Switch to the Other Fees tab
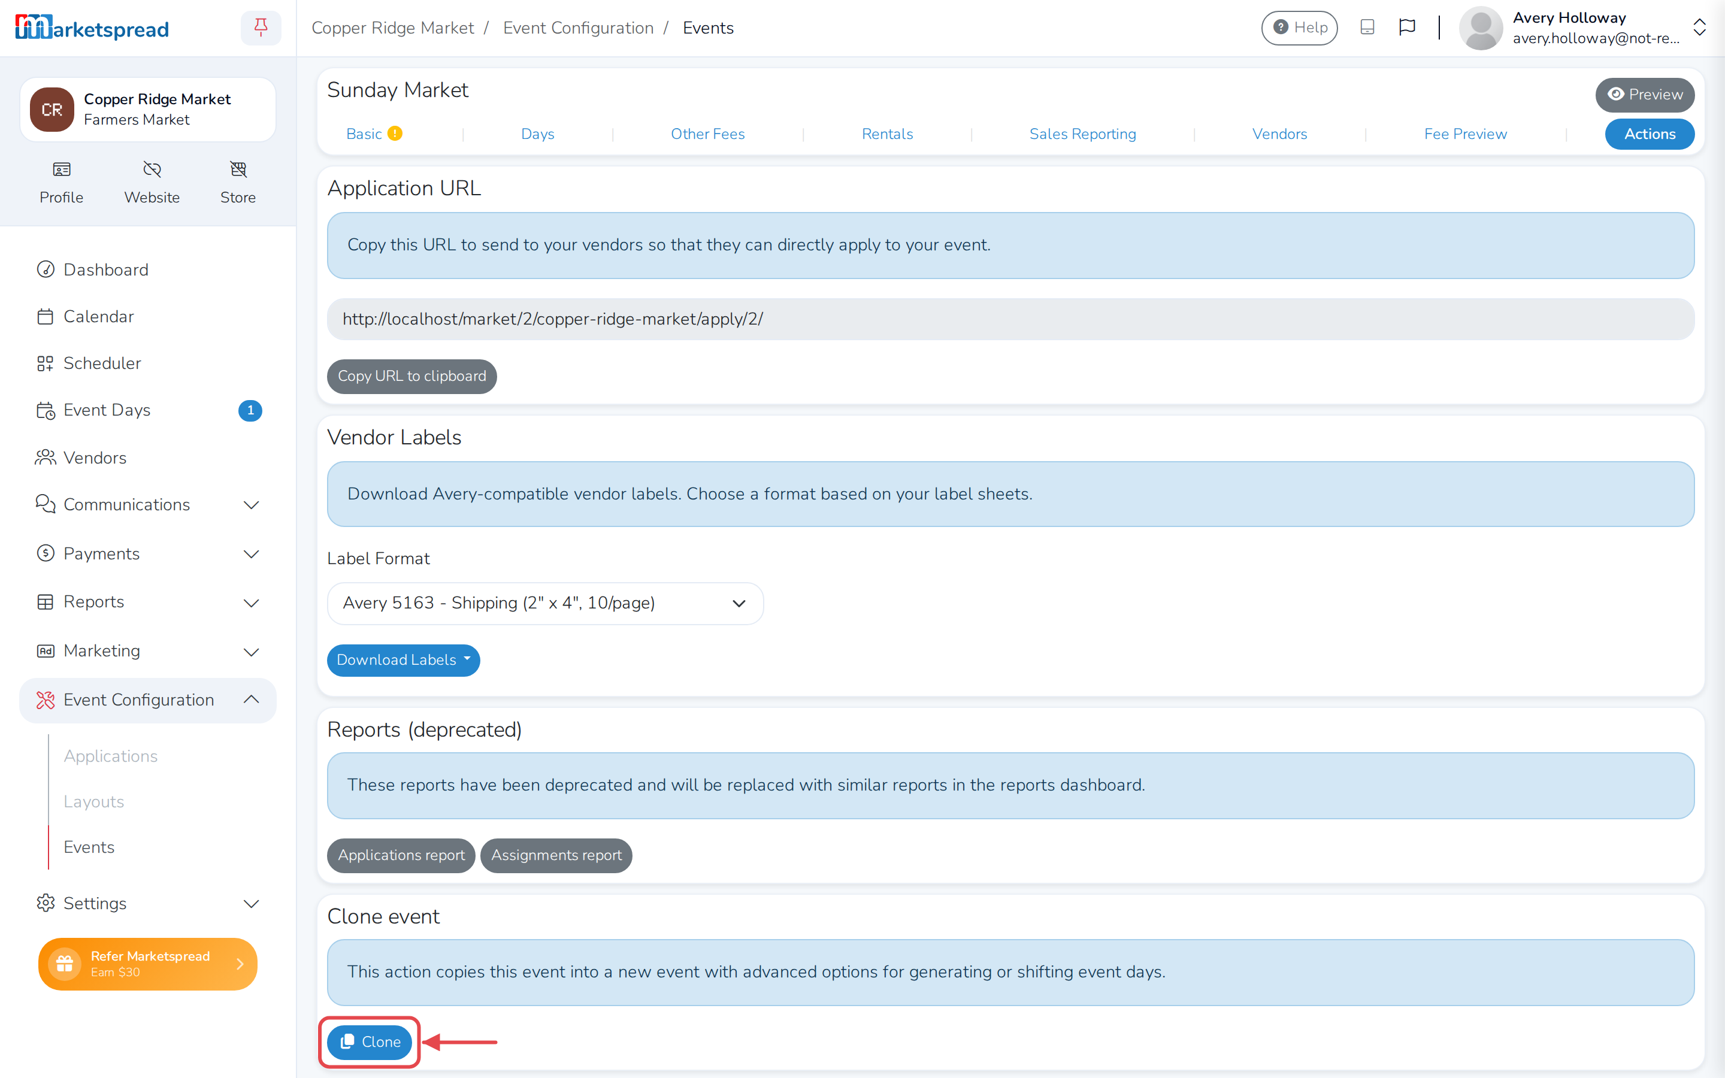The image size is (1725, 1078). (707, 134)
